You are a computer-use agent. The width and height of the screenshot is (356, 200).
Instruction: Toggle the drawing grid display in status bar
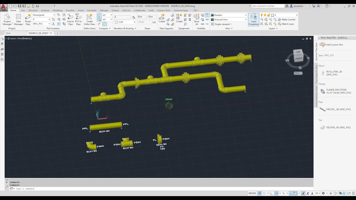coord(260,193)
